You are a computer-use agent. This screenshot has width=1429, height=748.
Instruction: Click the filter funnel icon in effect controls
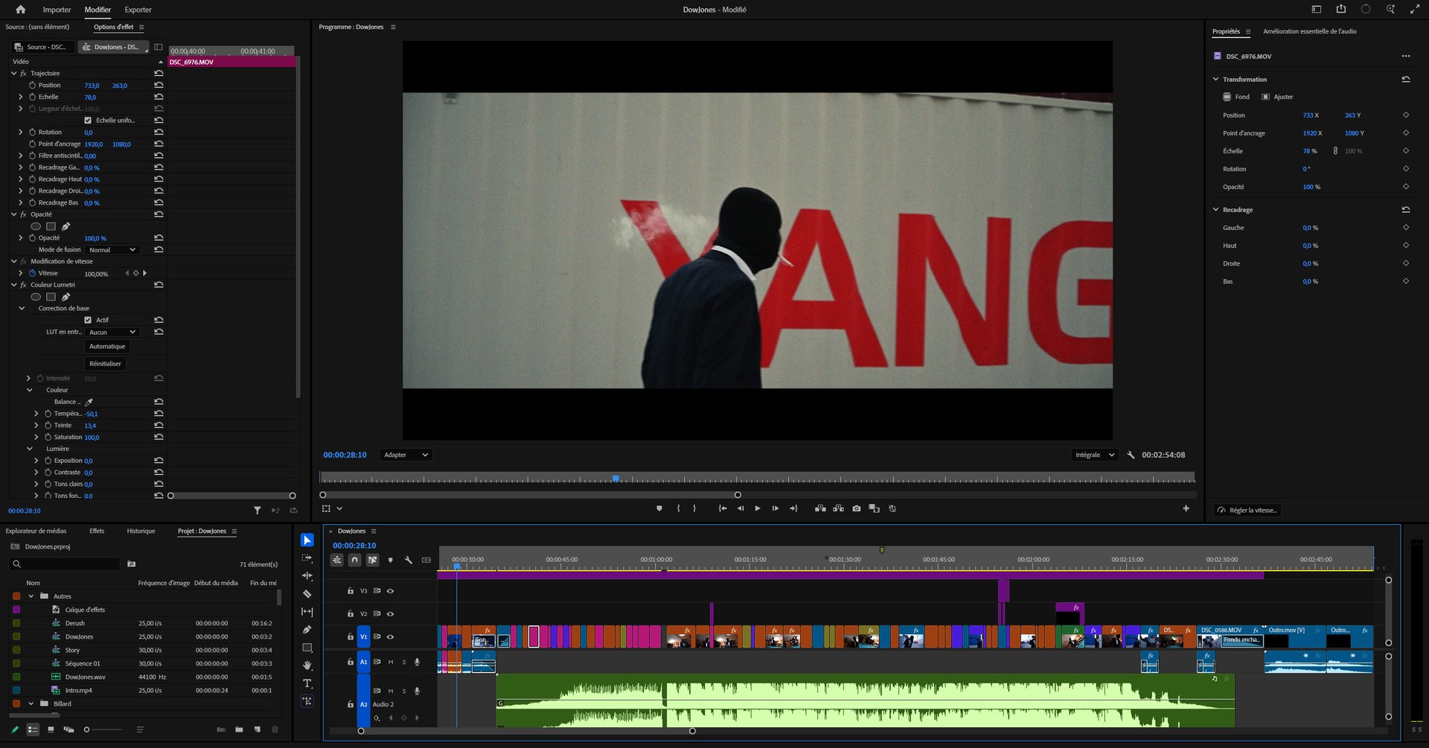coord(258,511)
